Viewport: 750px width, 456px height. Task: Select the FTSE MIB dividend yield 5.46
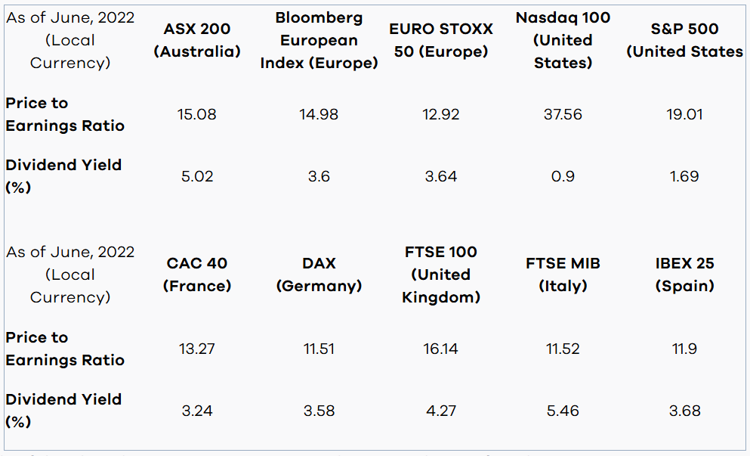[x=563, y=411]
